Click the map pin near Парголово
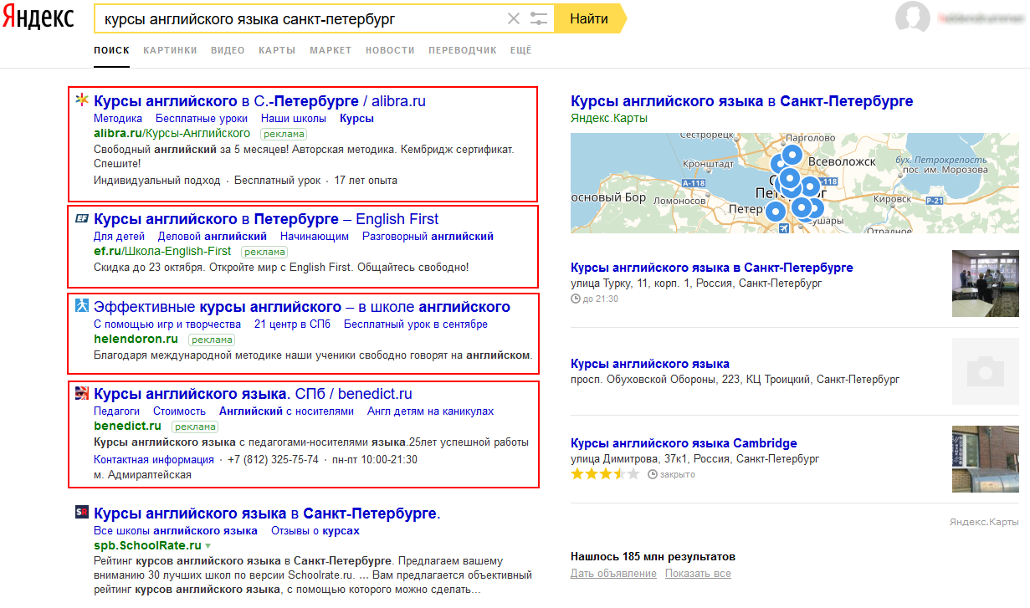The height and width of the screenshot is (608, 1030). [792, 155]
